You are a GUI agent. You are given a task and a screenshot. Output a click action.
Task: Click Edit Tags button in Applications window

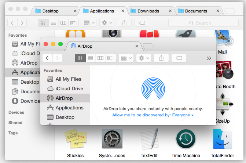(x=142, y=23)
